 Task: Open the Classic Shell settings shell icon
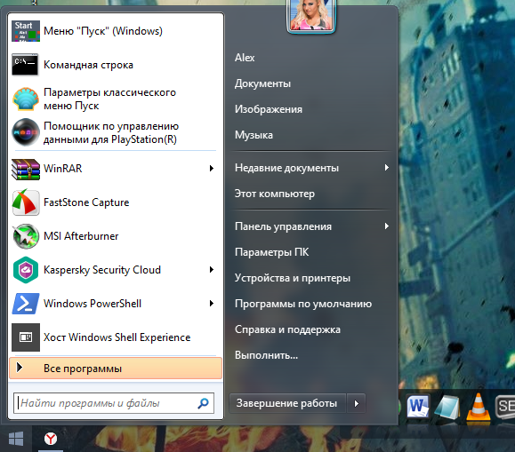click(x=26, y=99)
